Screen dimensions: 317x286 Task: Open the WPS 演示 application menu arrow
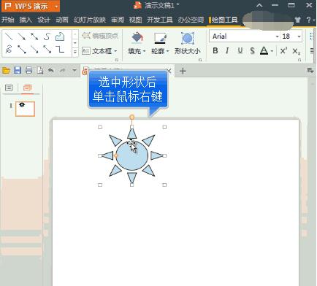[56, 6]
